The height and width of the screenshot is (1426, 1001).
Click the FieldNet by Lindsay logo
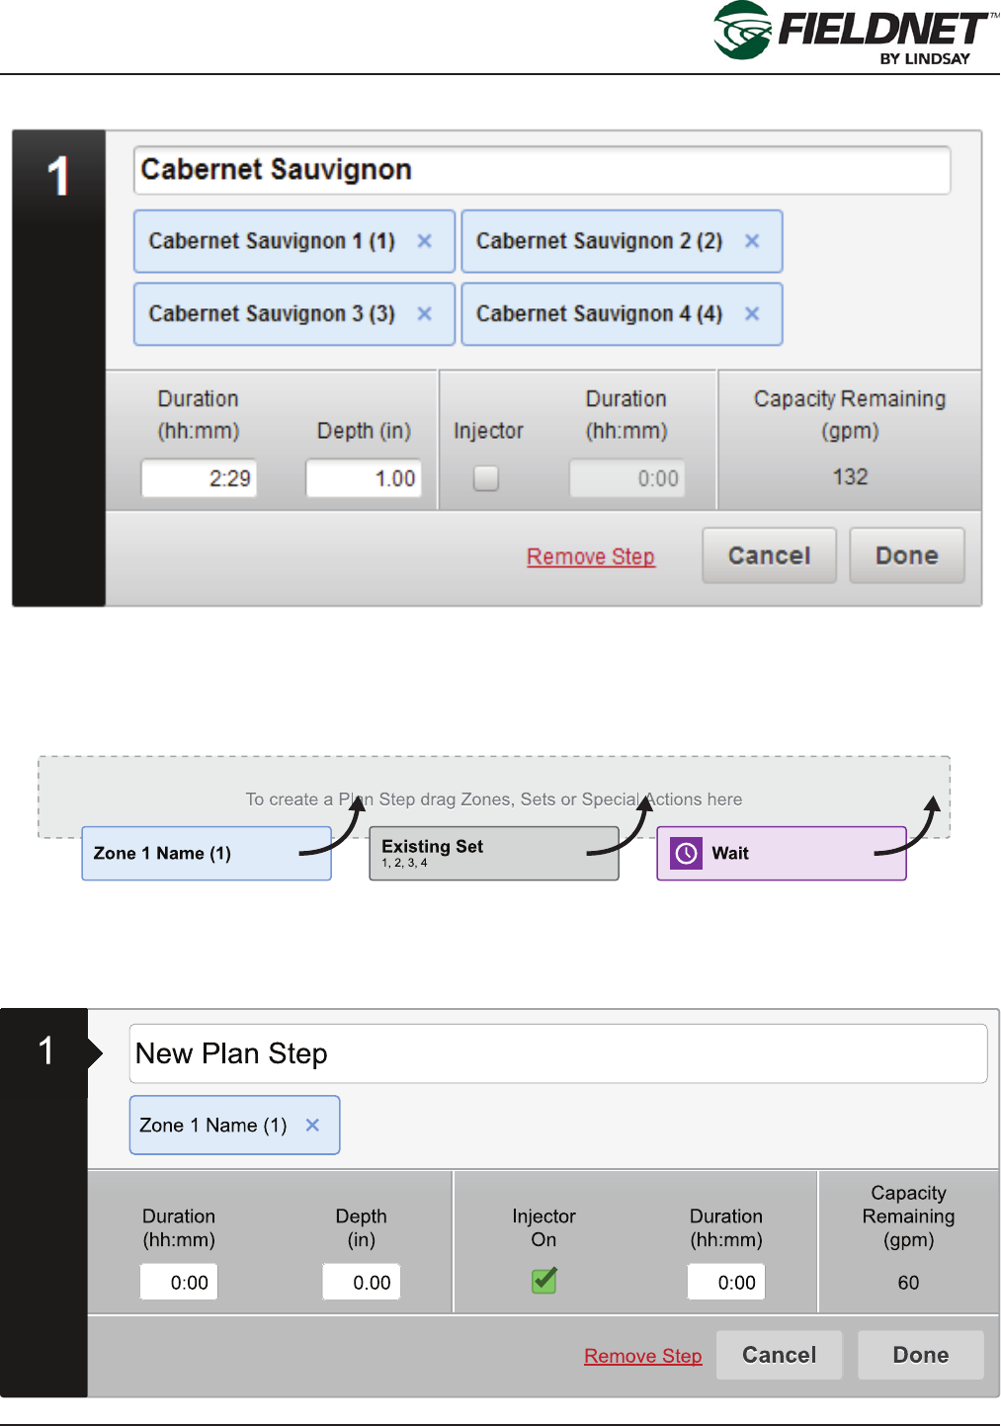855,33
